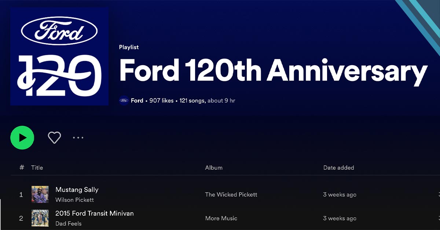Click the Mustang Sally album thumbnail
This screenshot has height=230, width=440.
(40, 194)
